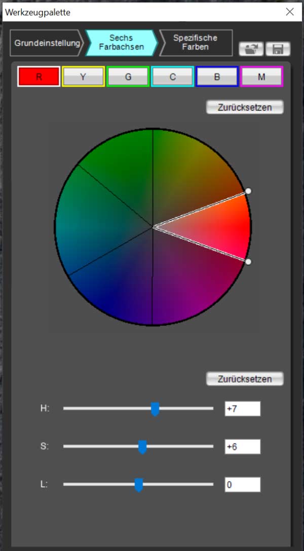Image resolution: width=304 pixels, height=551 pixels.
Task: Switch to the Grundeinstellung tab
Action: pos(47,43)
